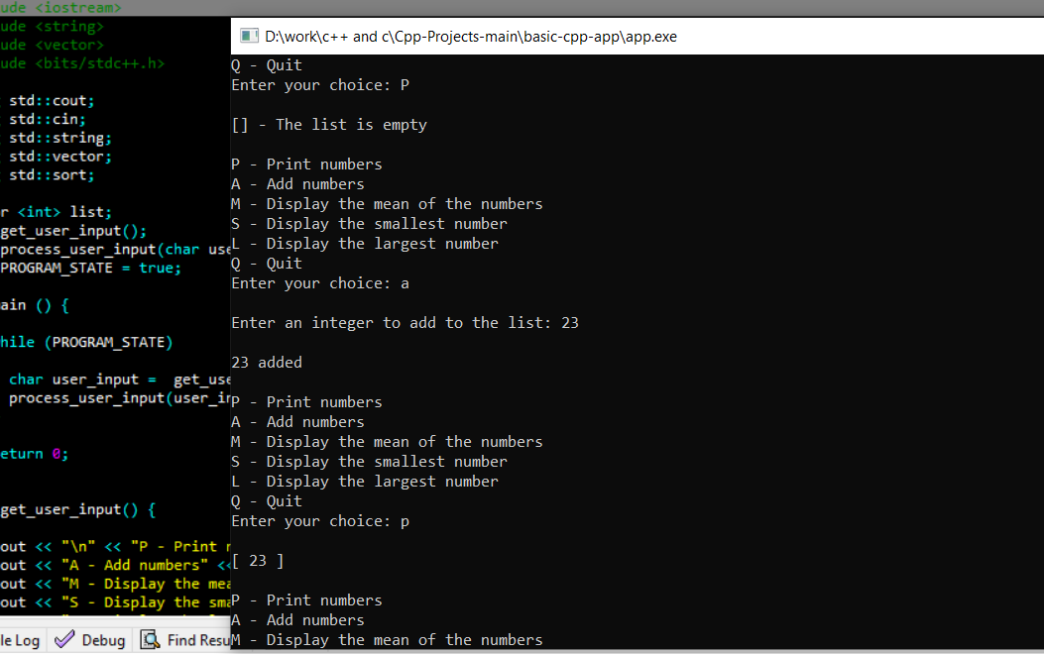Click the console title bar showing app.exe path

pos(466,36)
